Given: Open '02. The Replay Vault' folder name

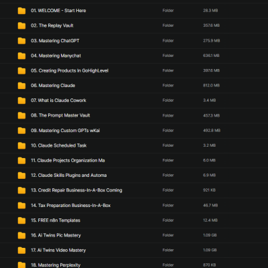Looking at the screenshot, I should [x=52, y=25].
